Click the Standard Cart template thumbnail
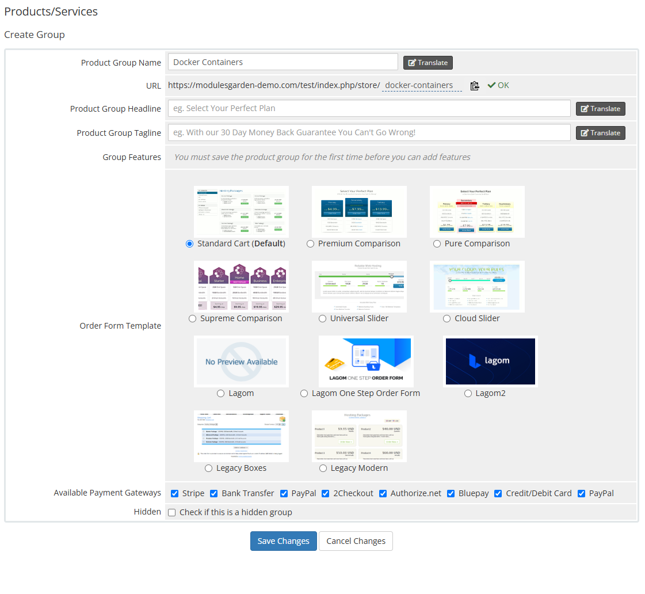 tap(242, 212)
